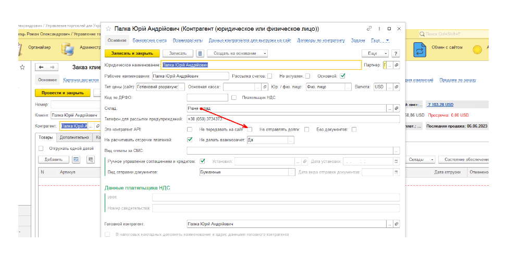Click the back arrow in order window

(41, 67)
